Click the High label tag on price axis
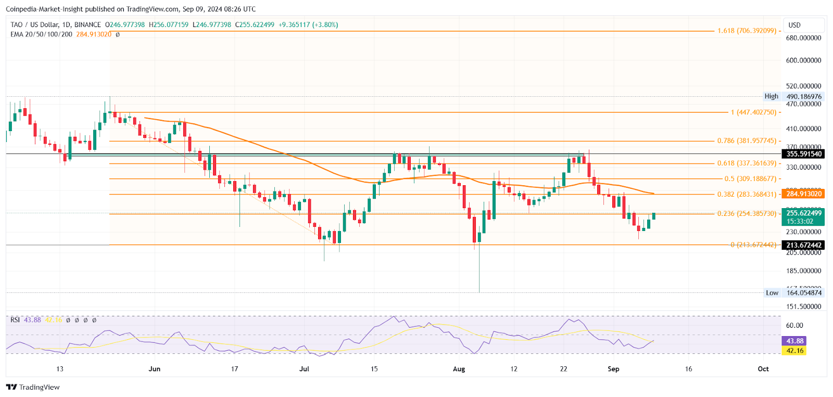Viewport: 833px width, 397px height. point(772,96)
